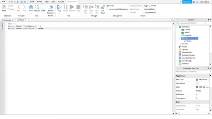Open the FILE menu
The height and width of the screenshot is (119, 212).
tap(3, 2)
